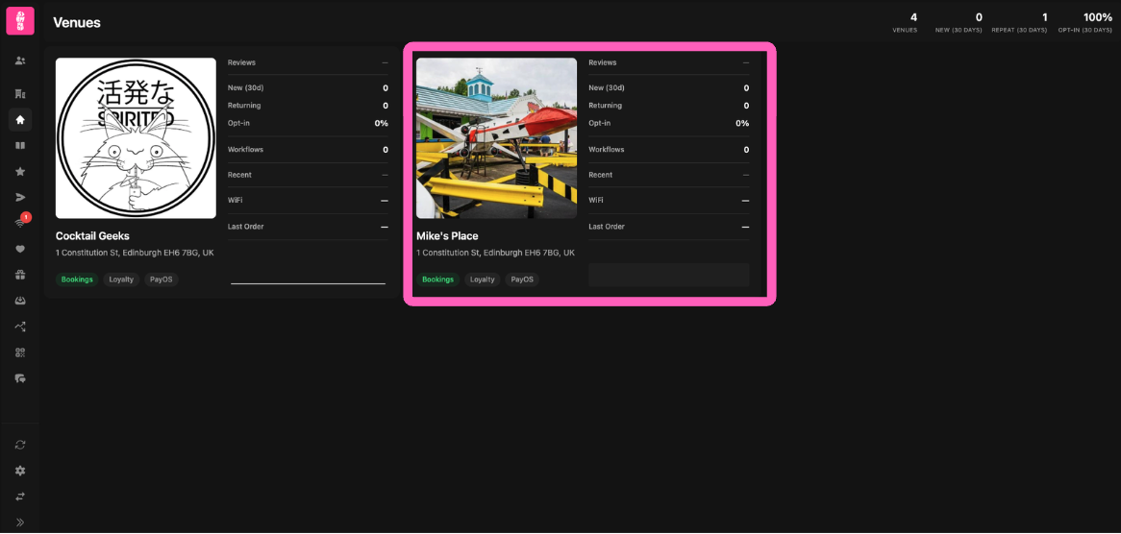The height and width of the screenshot is (534, 1121).
Task: Click the Mike's Place venue name
Action: point(447,236)
